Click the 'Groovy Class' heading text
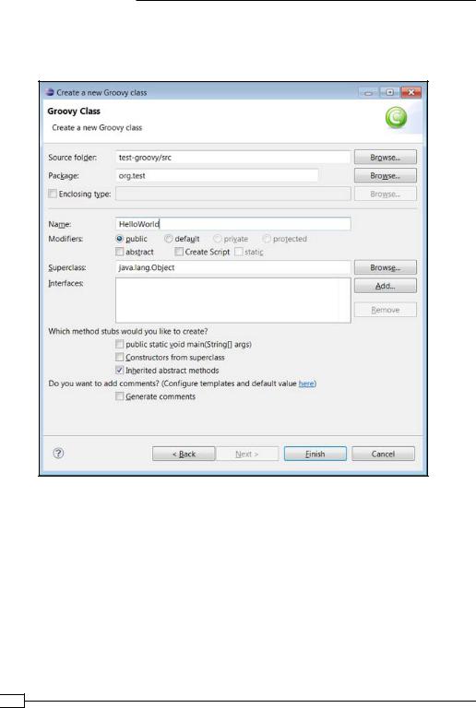476x708 pixels. click(x=74, y=111)
